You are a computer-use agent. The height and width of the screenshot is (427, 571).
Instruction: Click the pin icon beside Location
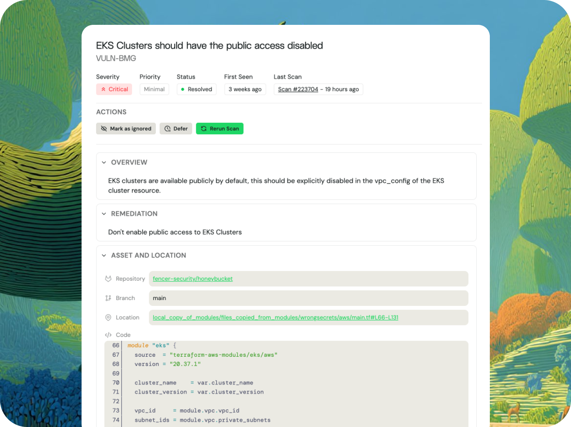(108, 318)
